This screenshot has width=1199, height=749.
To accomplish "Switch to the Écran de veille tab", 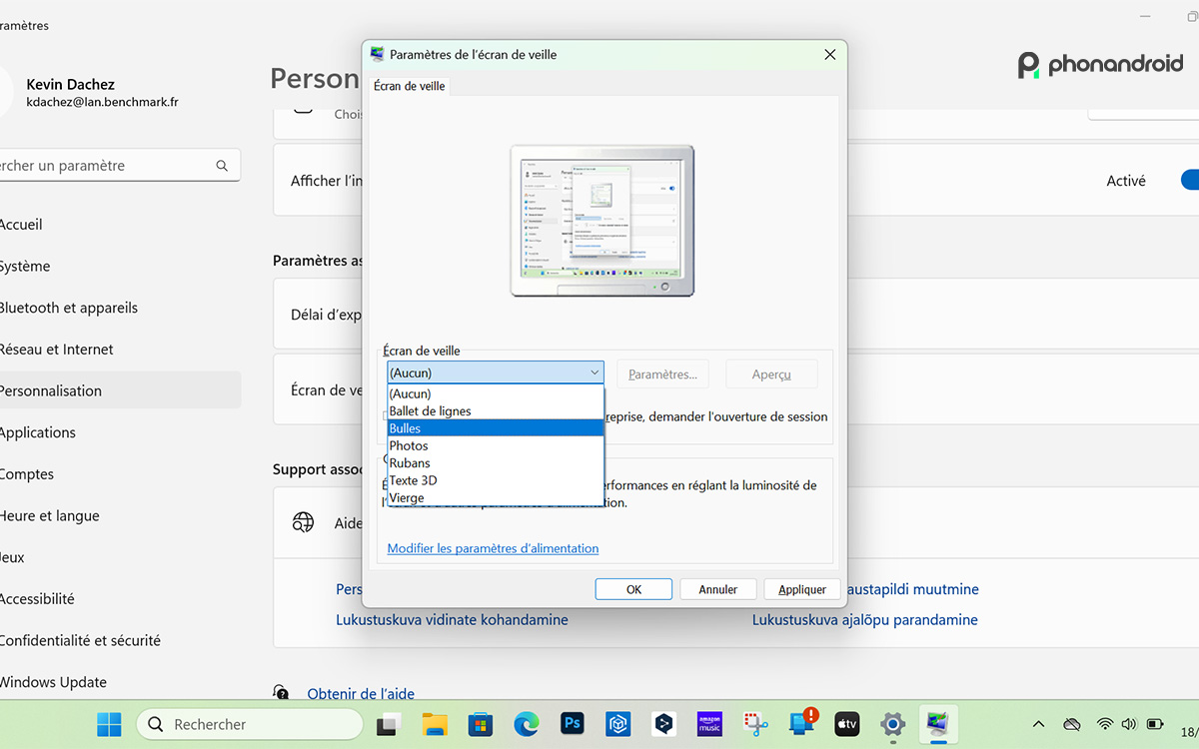I will 409,86.
